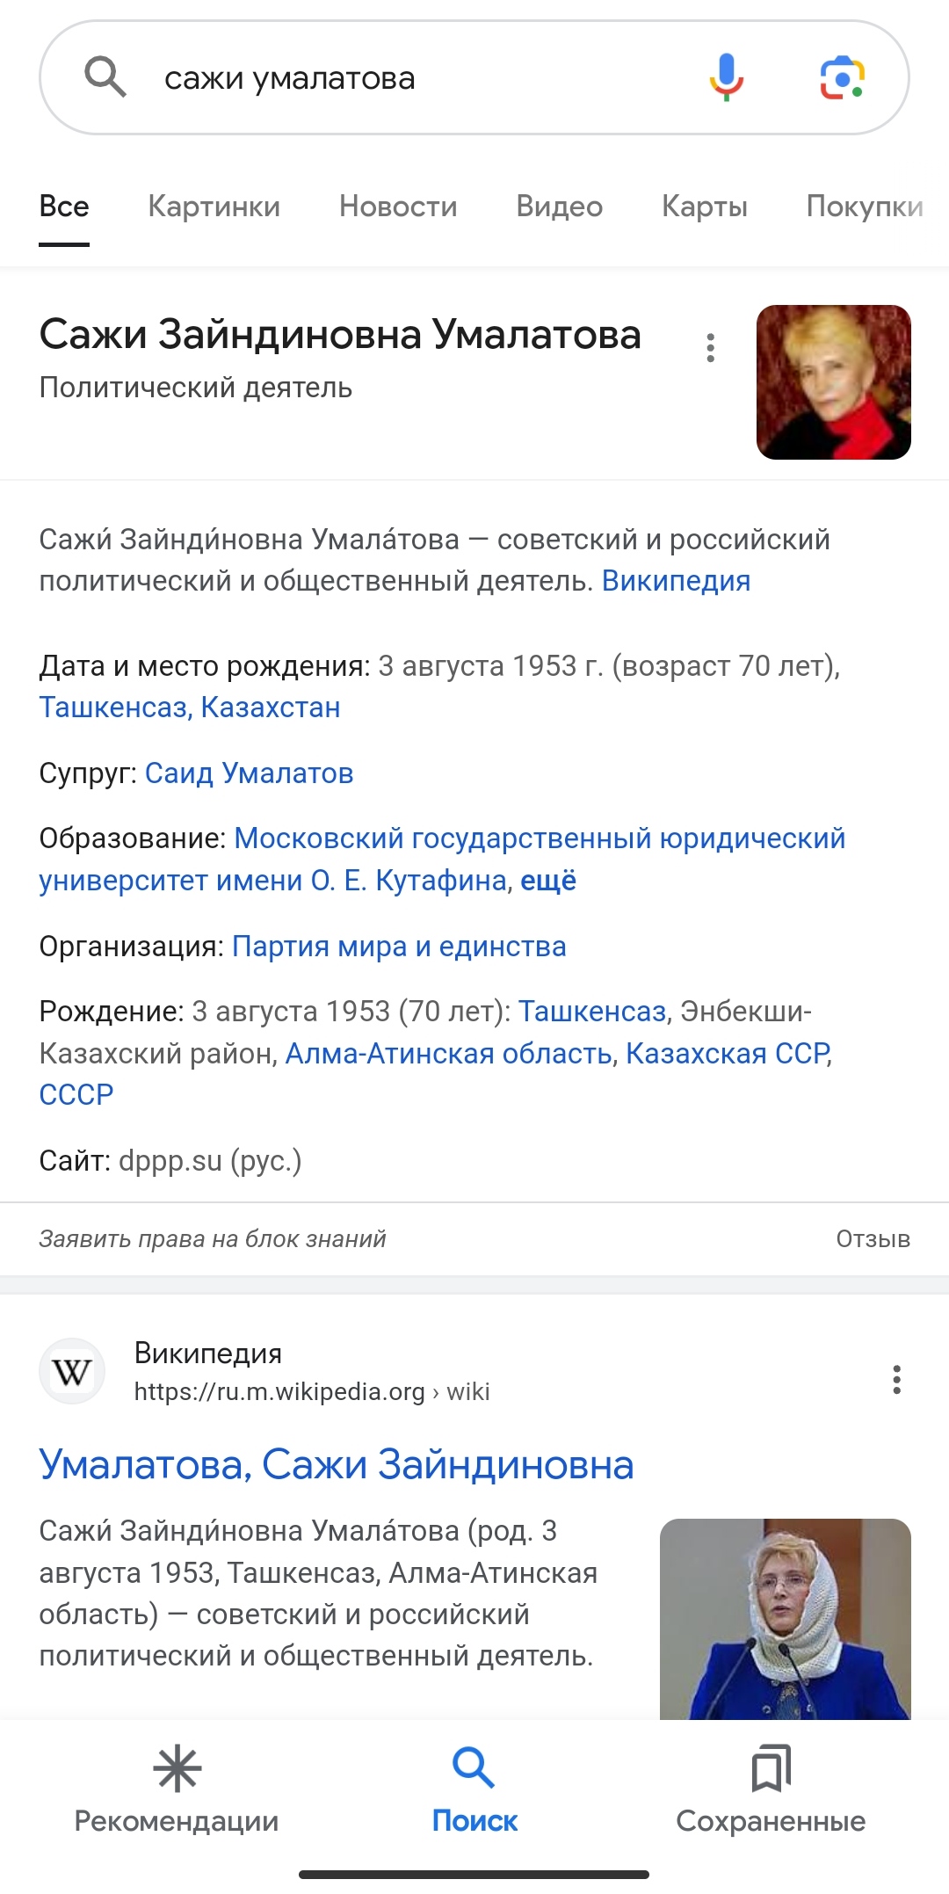
Task: Select the Поиск bottom navigation item
Action: (474, 1789)
